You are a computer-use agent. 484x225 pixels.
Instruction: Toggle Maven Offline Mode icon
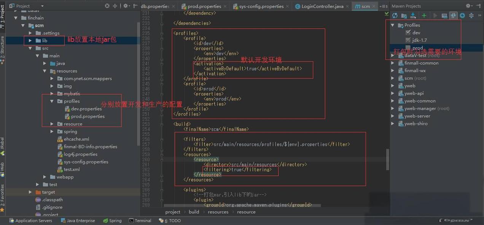(453, 16)
